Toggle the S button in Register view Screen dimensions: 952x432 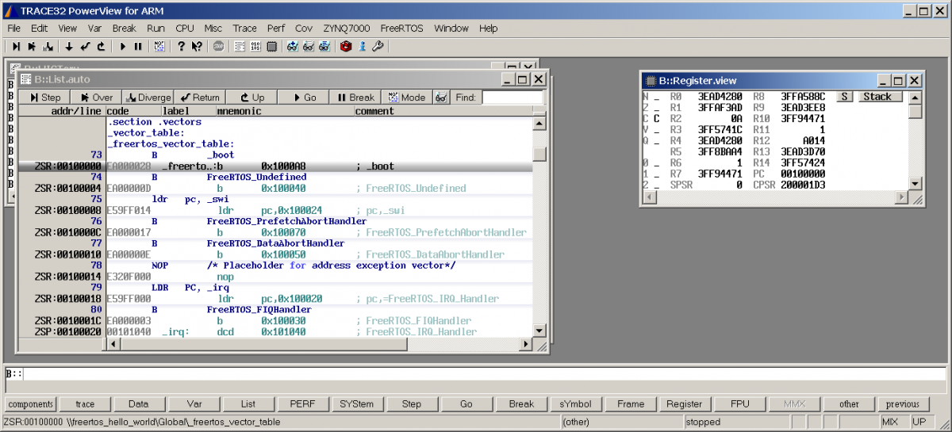(845, 97)
